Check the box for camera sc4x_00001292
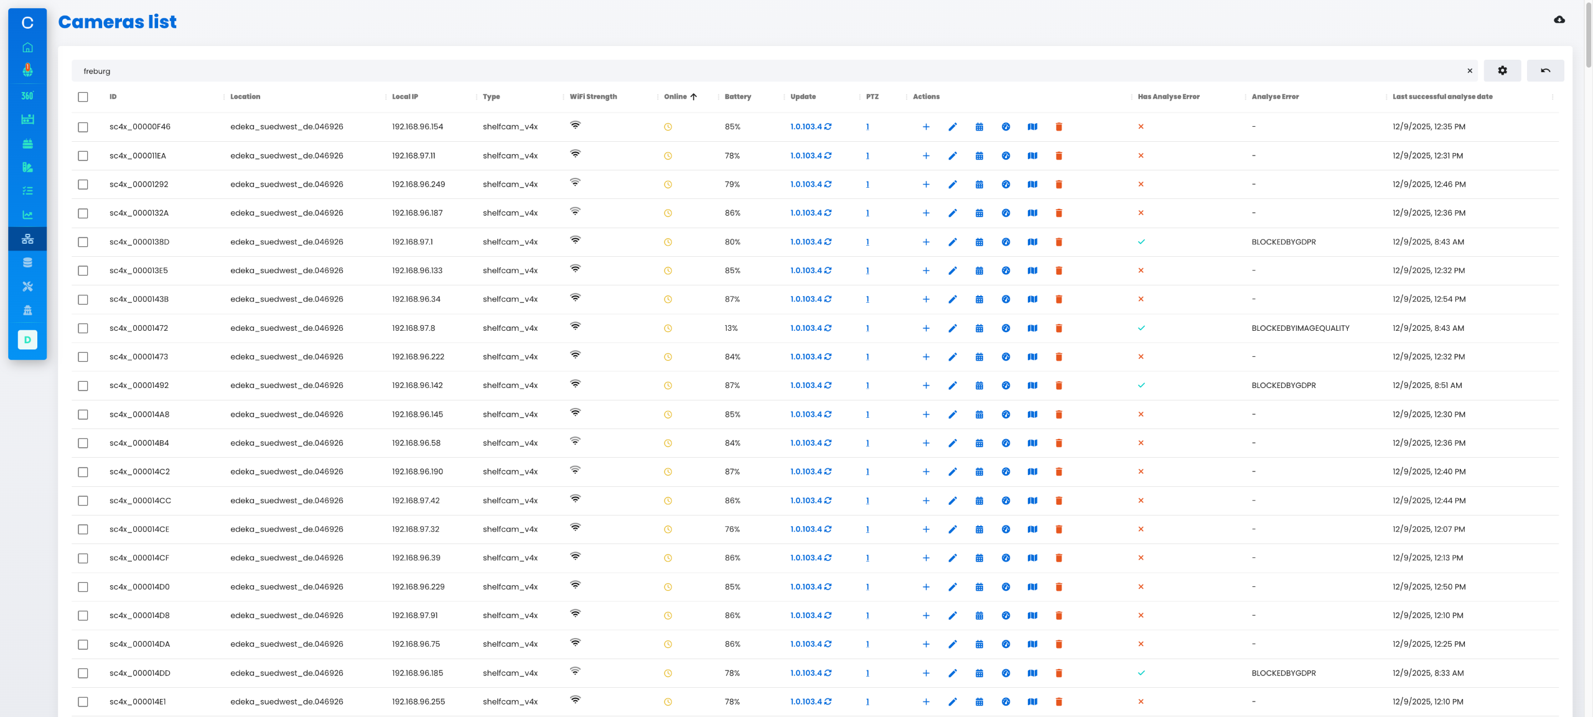Image resolution: width=1593 pixels, height=717 pixels. [x=83, y=185]
